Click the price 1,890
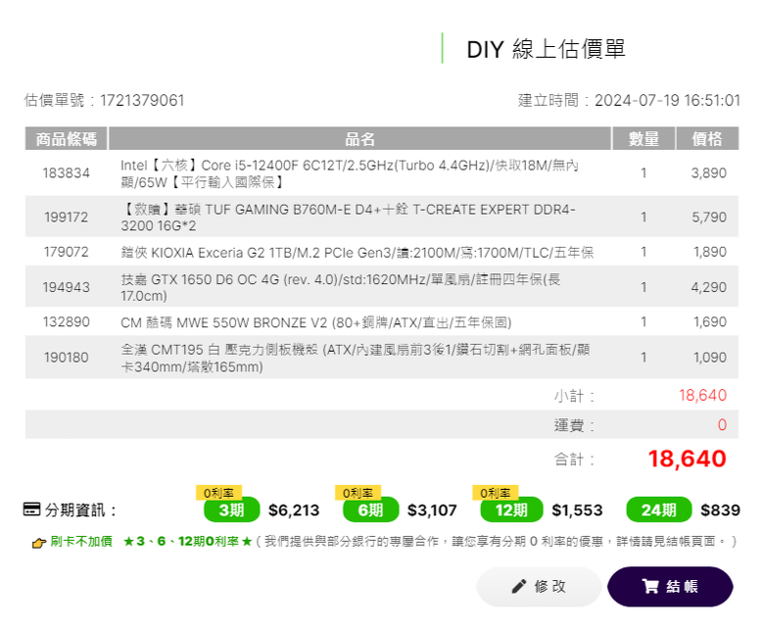The height and width of the screenshot is (630, 764). (710, 252)
